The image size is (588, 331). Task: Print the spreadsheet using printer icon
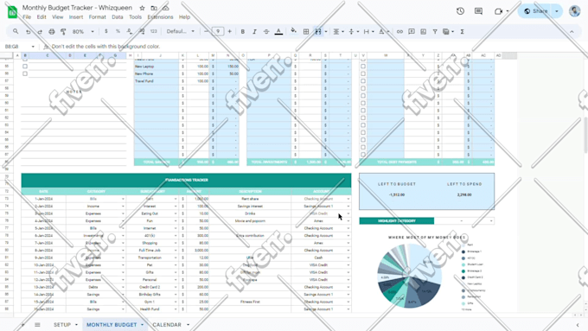pyautogui.click(x=51, y=32)
